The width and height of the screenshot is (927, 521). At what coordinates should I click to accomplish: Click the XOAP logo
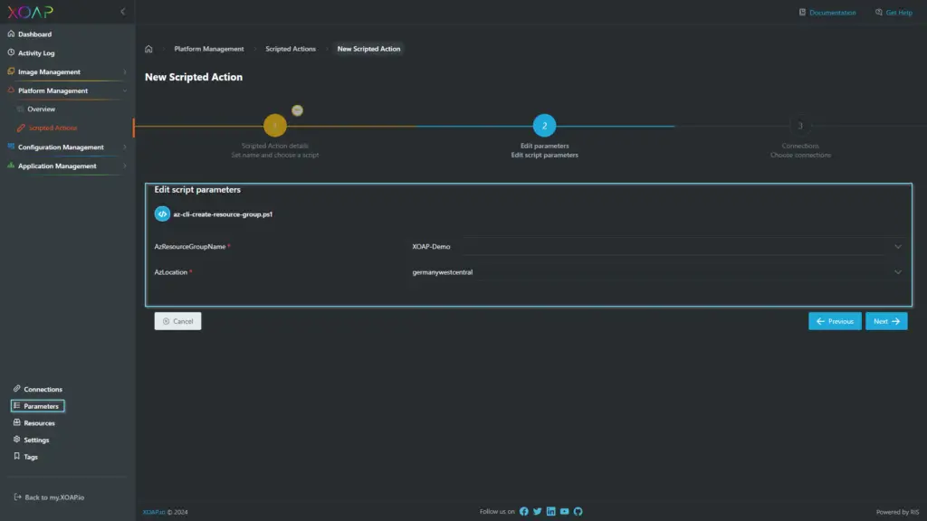click(x=30, y=12)
